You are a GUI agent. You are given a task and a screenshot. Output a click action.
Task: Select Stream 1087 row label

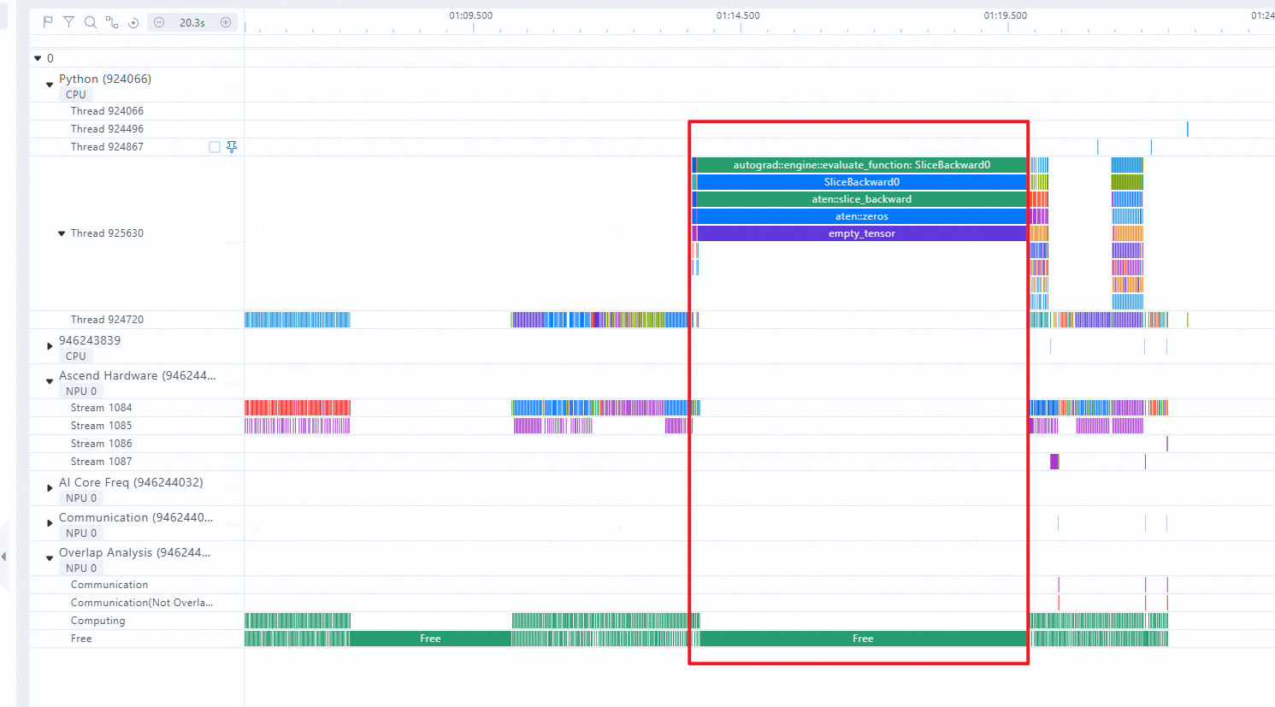[101, 462]
